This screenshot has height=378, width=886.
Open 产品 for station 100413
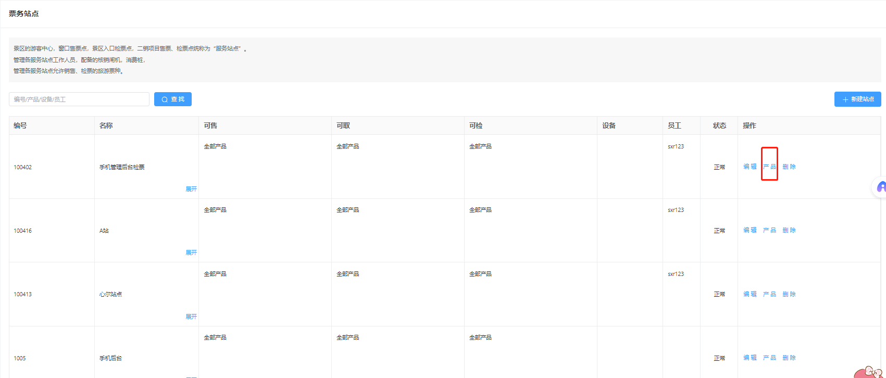769,294
